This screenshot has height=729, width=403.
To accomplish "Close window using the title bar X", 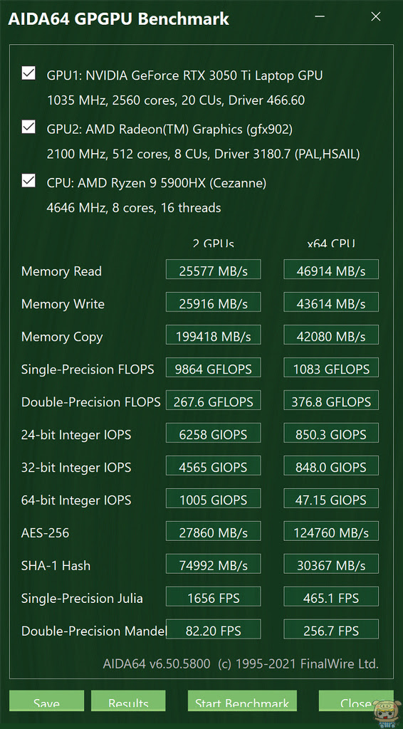I will 375,17.
